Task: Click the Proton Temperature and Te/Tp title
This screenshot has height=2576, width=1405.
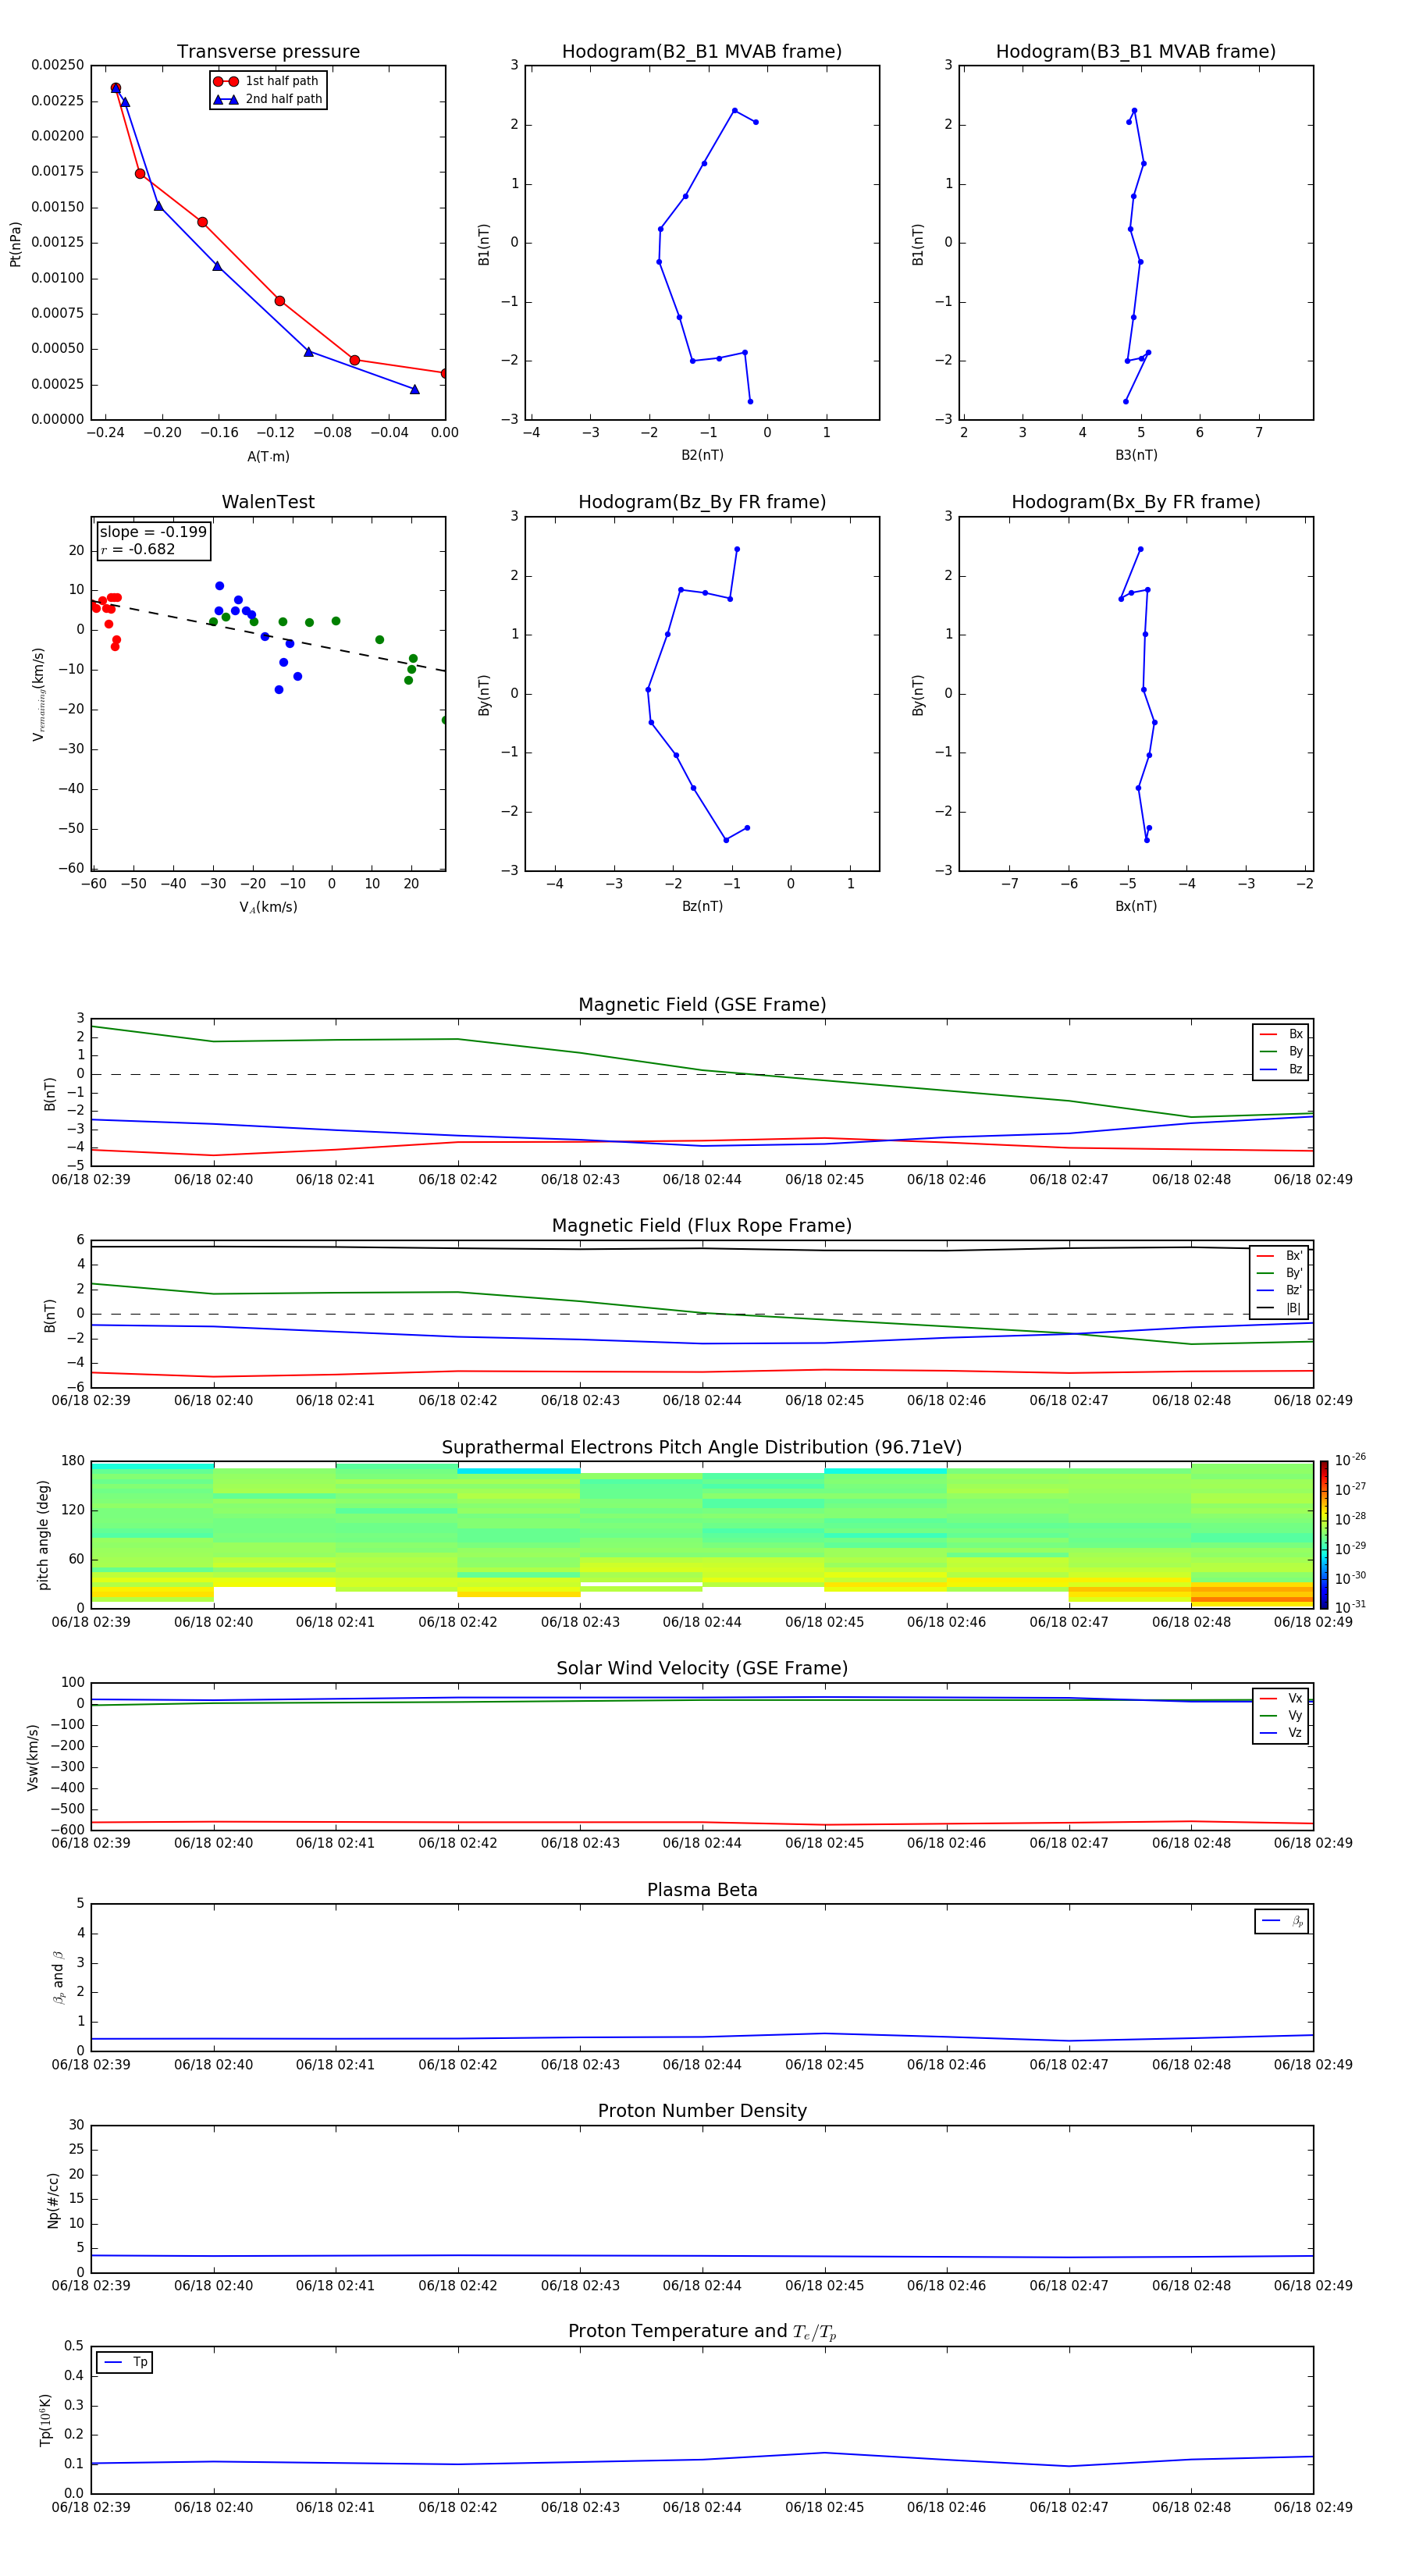Action: pos(702,2332)
